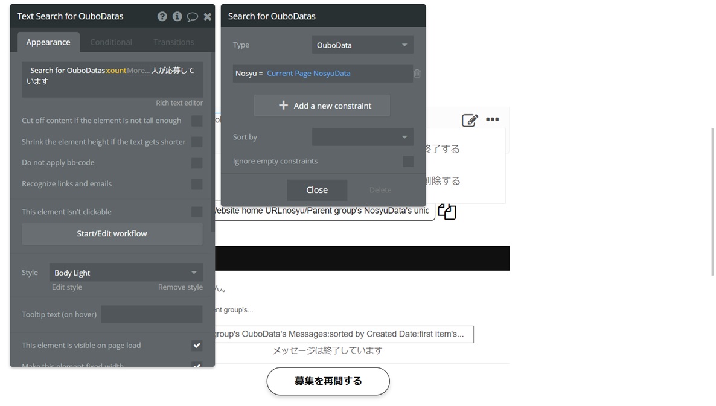Click the Edit style link

[x=67, y=287]
